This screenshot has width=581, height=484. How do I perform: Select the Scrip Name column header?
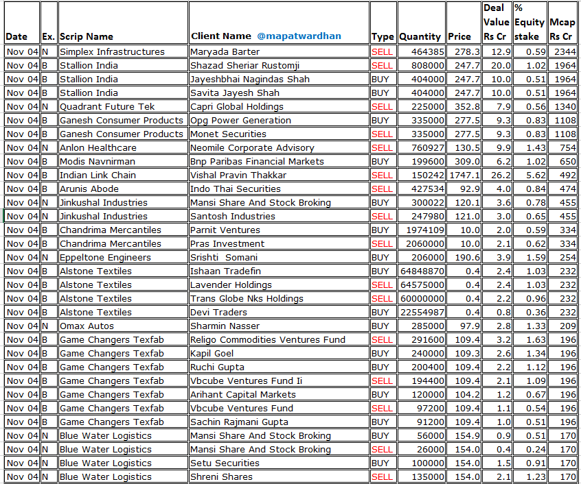[x=124, y=23]
